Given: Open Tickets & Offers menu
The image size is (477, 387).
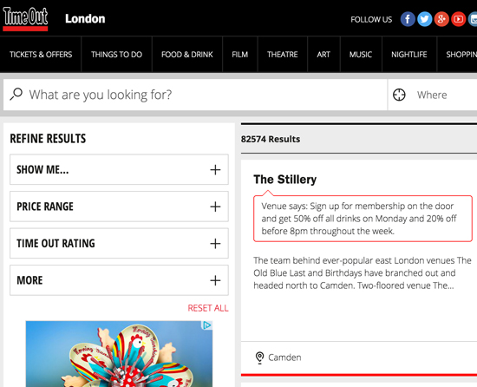Looking at the screenshot, I should tap(41, 55).
